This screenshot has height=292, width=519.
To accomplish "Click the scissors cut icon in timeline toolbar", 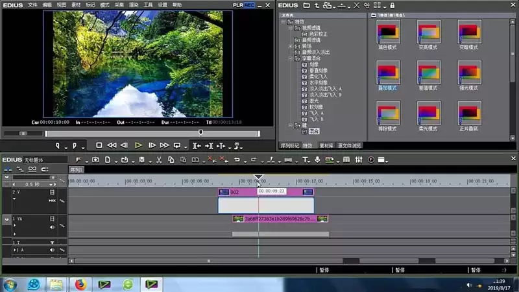I will [x=159, y=160].
